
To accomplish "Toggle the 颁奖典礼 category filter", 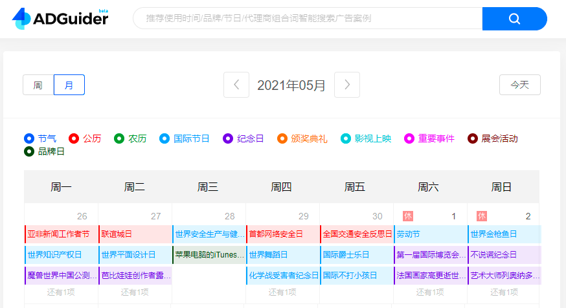I will (x=302, y=138).
